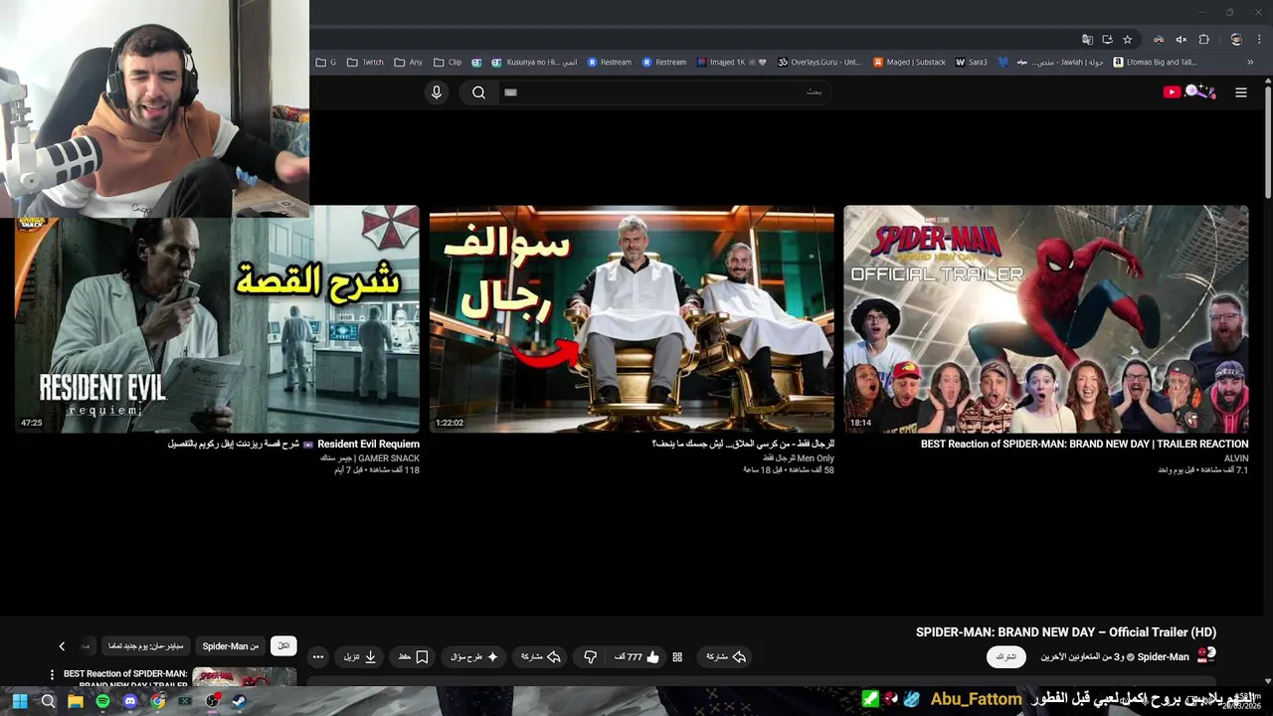Open Spotify from the taskbar

(103, 701)
